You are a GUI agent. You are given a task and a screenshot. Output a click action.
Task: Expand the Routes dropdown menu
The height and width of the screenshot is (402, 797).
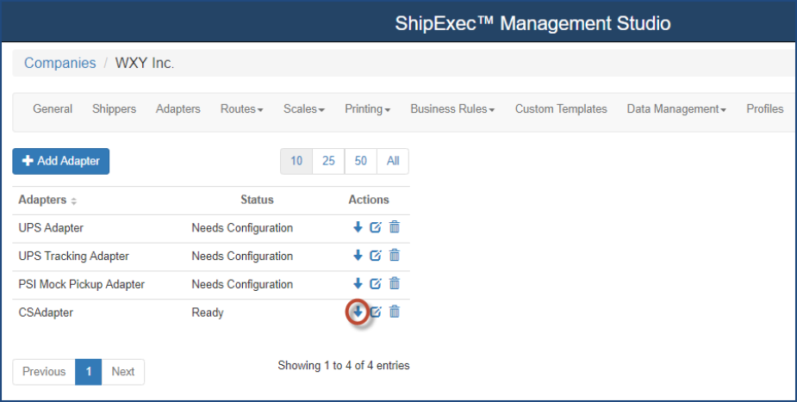click(241, 109)
